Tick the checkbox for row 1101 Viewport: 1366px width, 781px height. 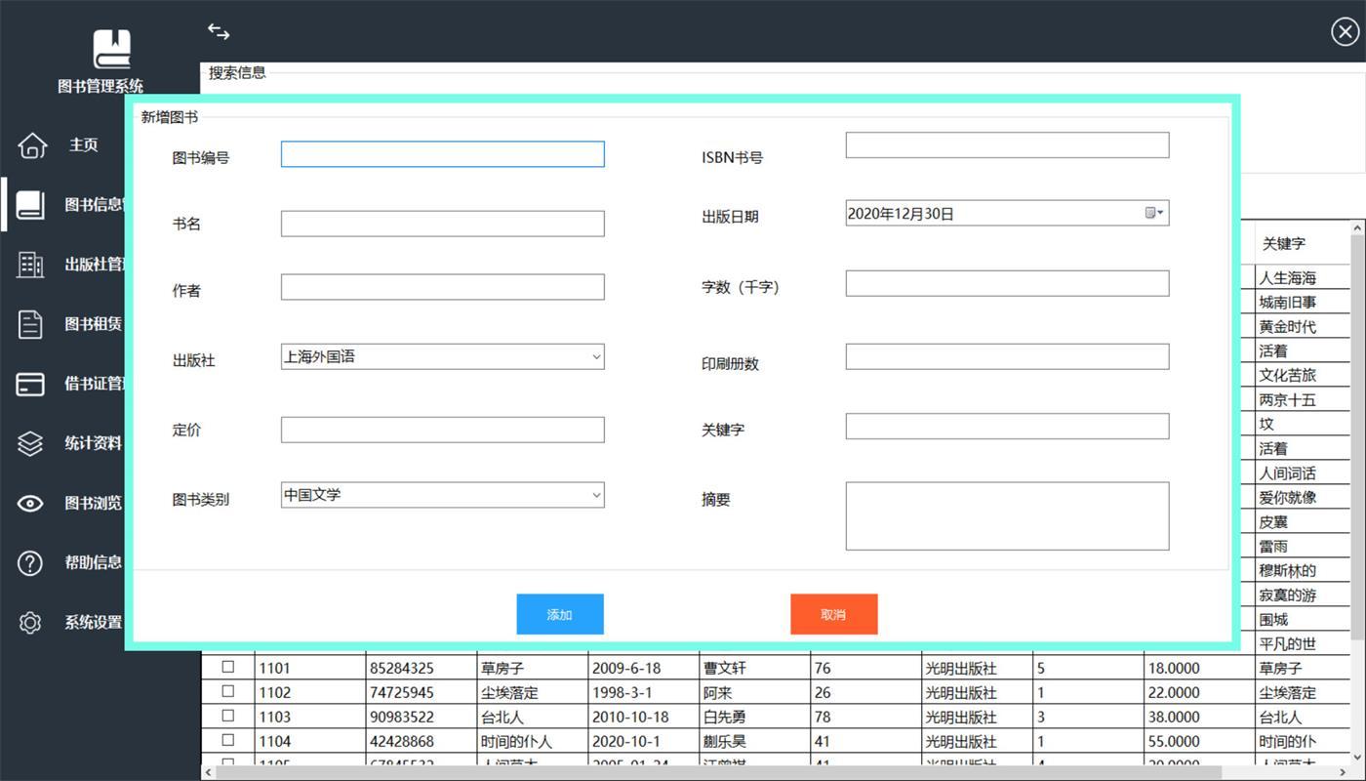point(228,667)
